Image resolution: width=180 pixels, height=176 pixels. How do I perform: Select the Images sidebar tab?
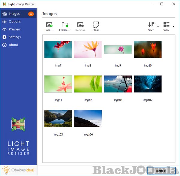pyautogui.click(x=14, y=14)
